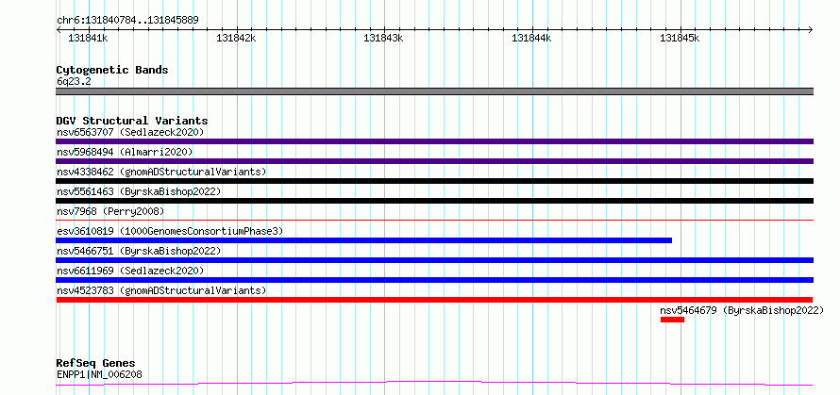
Task: Click the nsv4523783 (gnomADStructuralVariants) label
Action: pos(161,290)
